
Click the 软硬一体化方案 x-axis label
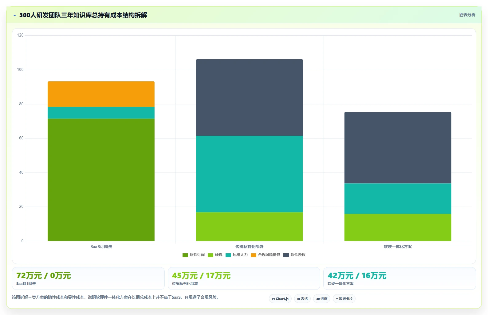coord(398,247)
